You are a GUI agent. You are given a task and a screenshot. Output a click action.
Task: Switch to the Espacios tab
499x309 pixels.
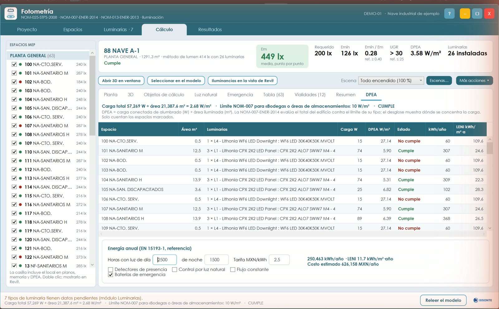73,30
